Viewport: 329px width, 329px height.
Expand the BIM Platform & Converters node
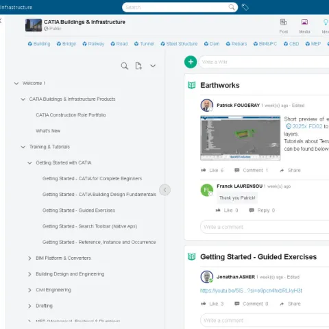29,258
